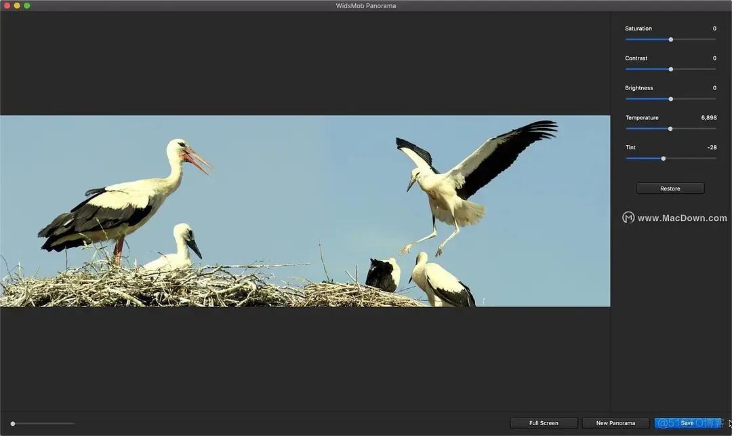Image resolution: width=732 pixels, height=436 pixels.
Task: Click the Temperature value 6,898
Action: [x=709, y=117]
